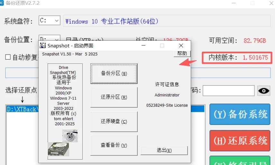Click the 05238249-Site License text
275x165 pixels.
point(167,105)
